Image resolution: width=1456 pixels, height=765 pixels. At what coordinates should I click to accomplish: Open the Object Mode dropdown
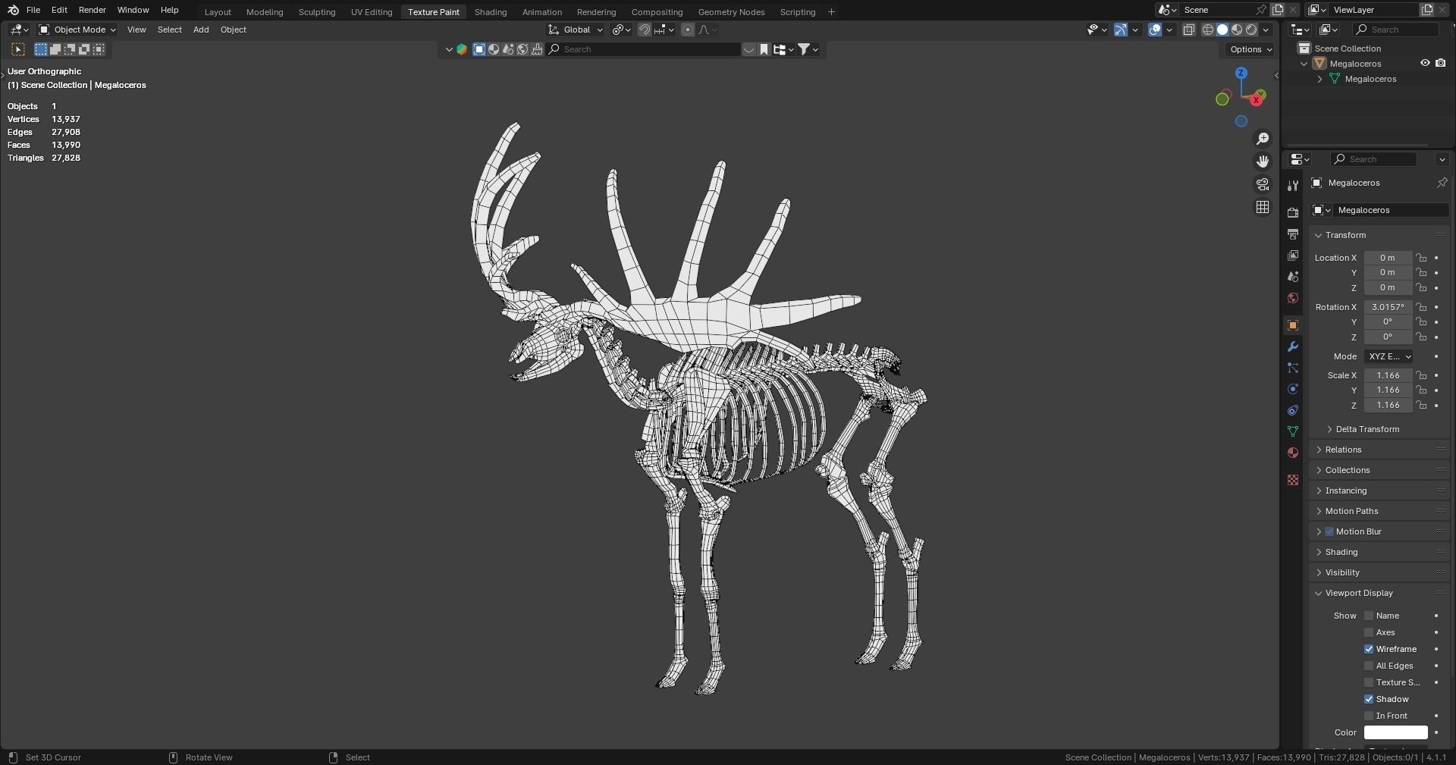coord(77,30)
